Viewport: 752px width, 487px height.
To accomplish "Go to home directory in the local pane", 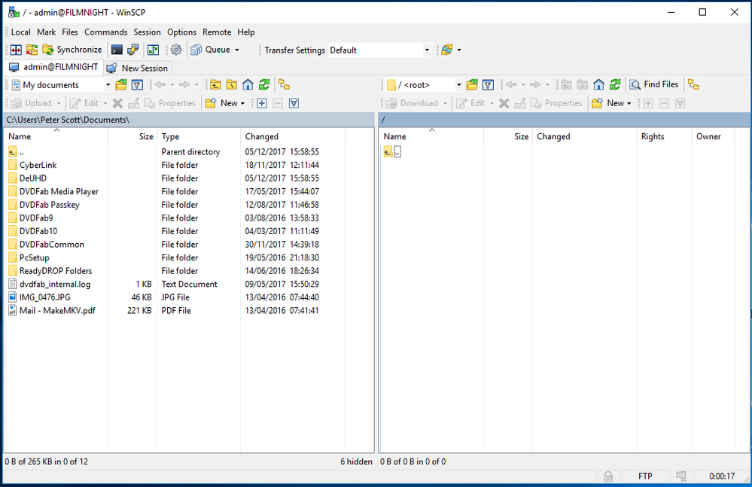I will 248,84.
